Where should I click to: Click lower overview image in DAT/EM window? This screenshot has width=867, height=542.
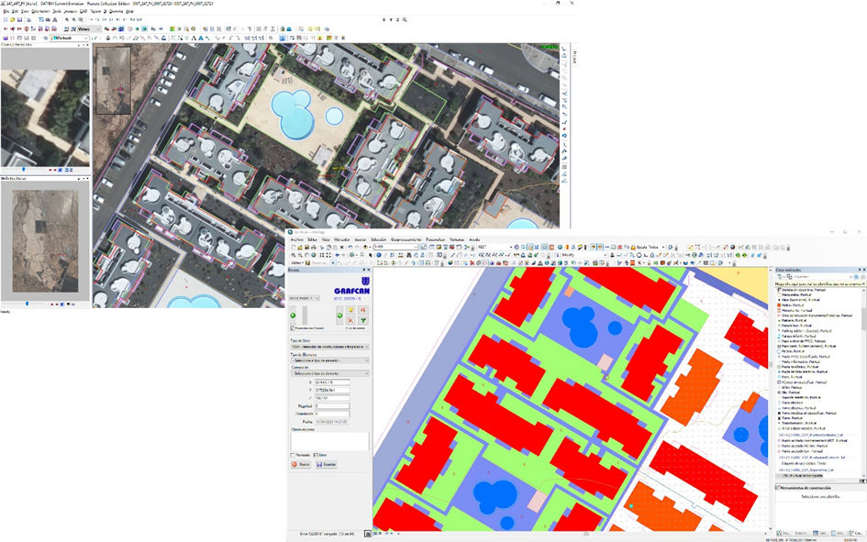(x=45, y=241)
